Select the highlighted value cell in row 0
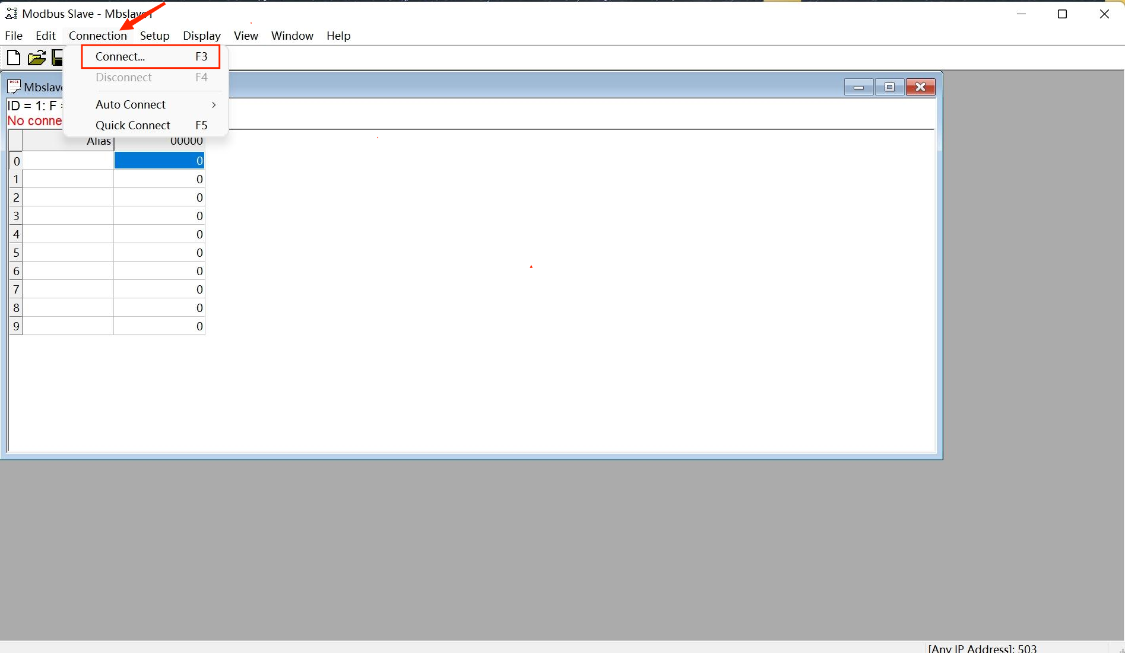 160,161
